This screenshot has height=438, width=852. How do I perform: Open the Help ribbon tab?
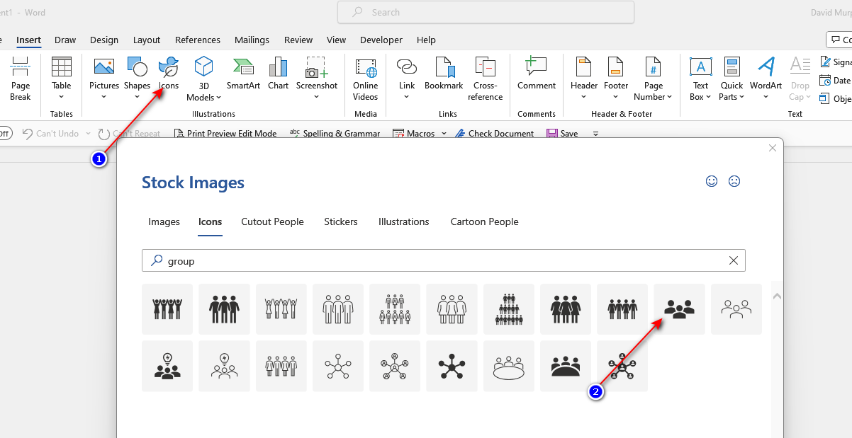426,40
